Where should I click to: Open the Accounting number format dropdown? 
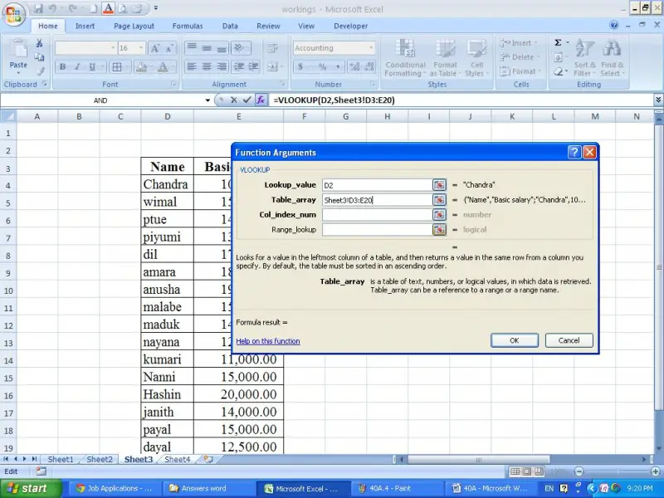click(x=371, y=48)
